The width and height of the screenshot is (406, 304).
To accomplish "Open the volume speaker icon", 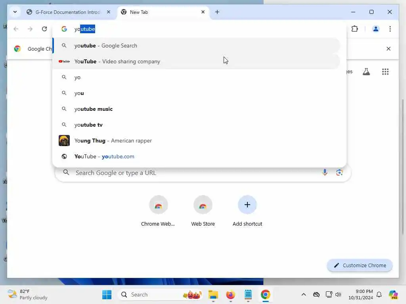I will pyautogui.click(x=338, y=294).
